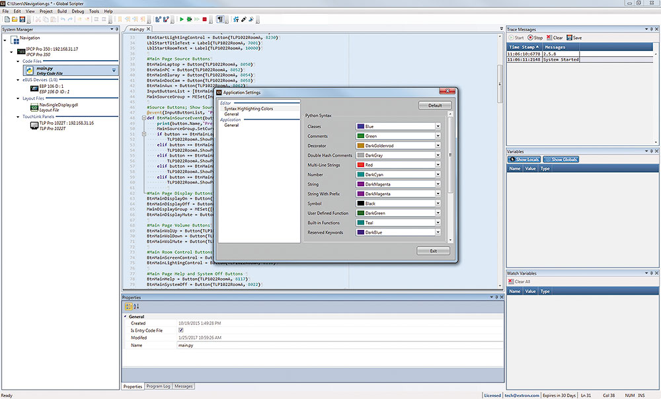Click the red Stop toolbar icon
The width and height of the screenshot is (661, 399).
(x=205, y=20)
